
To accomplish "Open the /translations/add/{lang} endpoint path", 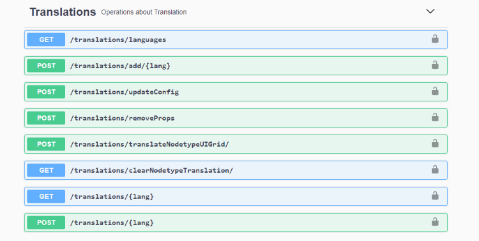I will (x=120, y=66).
